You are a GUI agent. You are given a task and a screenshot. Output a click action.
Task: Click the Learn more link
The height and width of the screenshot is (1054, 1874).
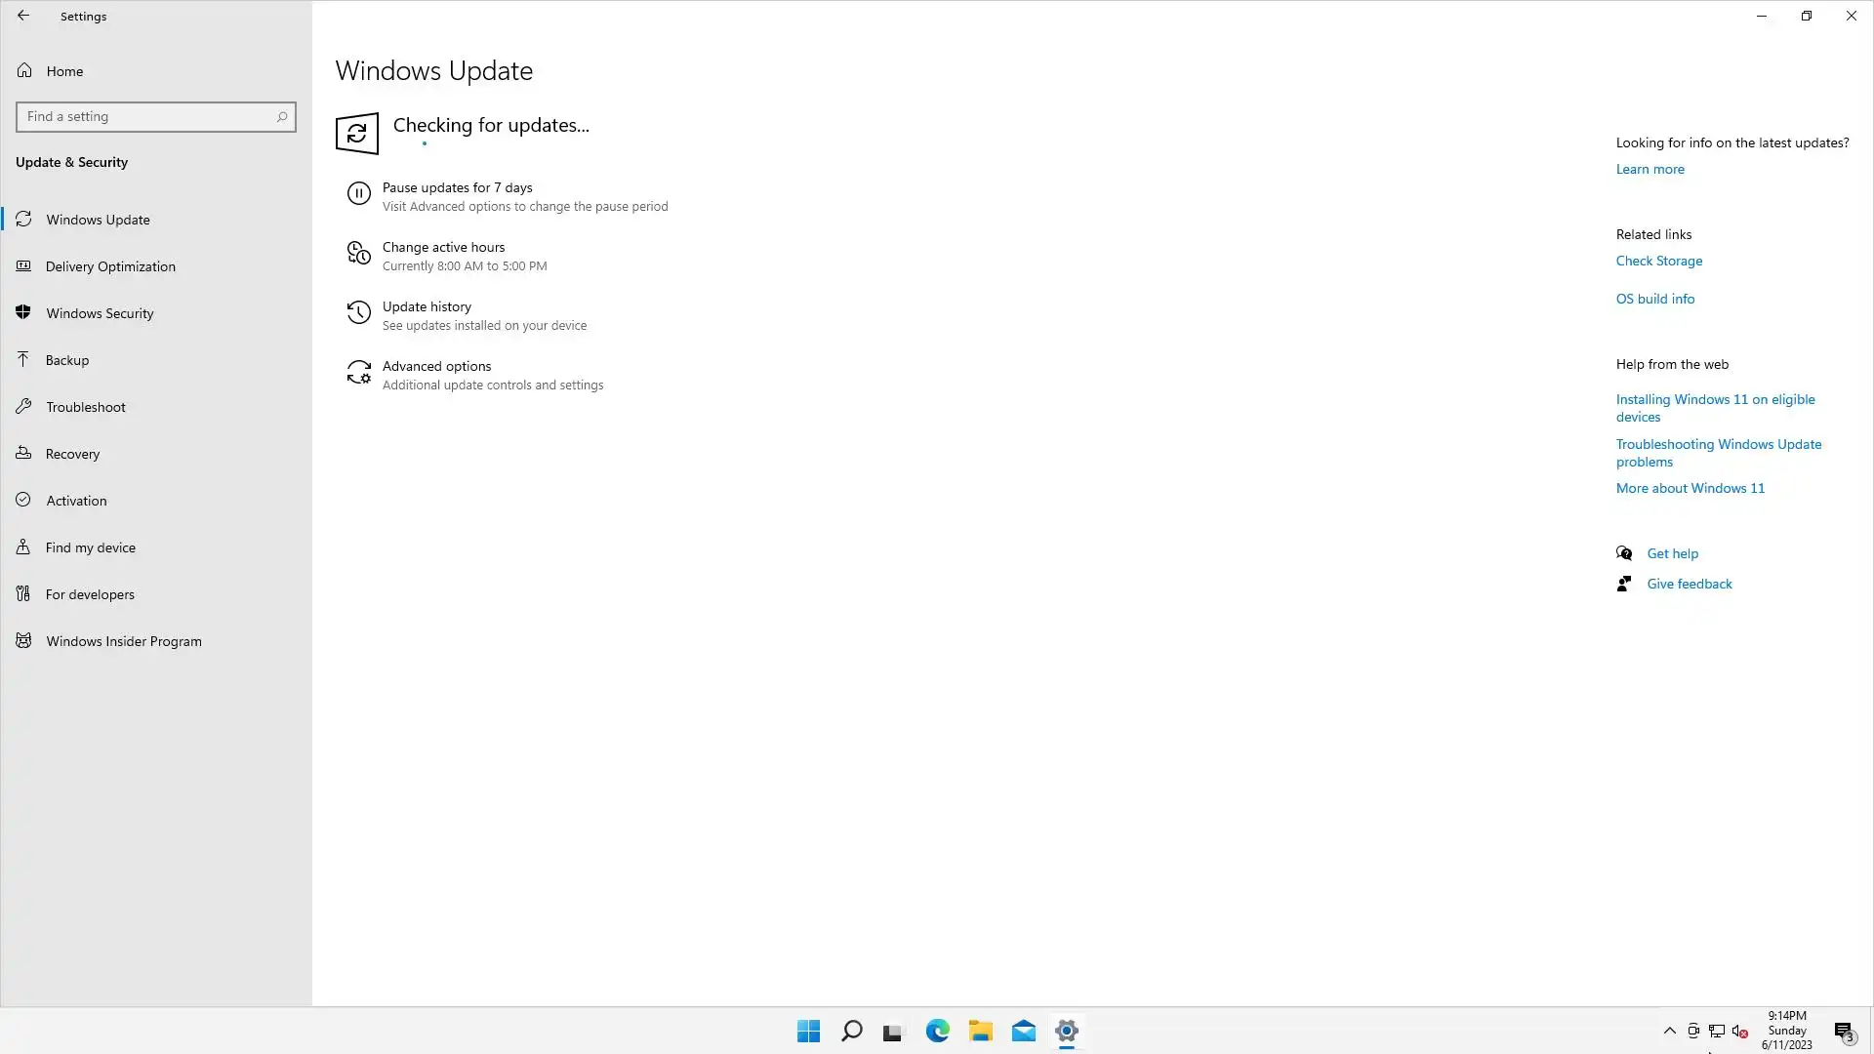pos(1650,169)
